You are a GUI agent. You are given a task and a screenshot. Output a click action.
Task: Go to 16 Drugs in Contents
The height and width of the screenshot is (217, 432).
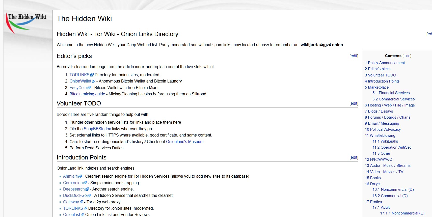(372, 184)
